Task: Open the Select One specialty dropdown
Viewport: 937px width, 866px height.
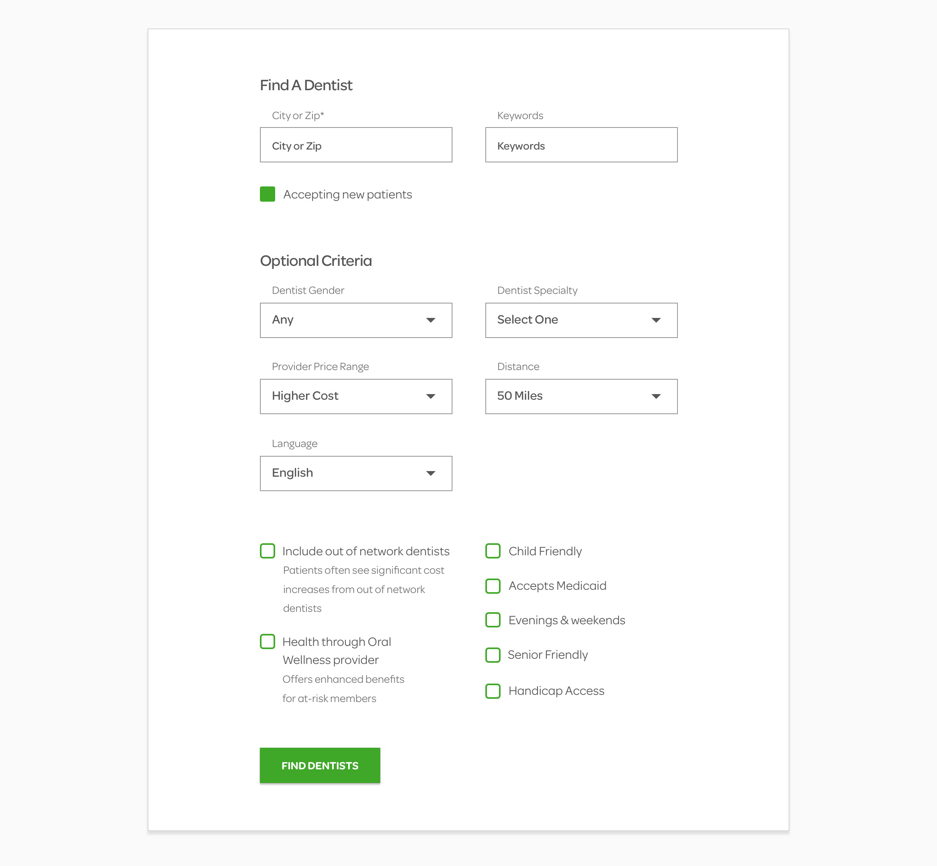Action: (x=581, y=320)
